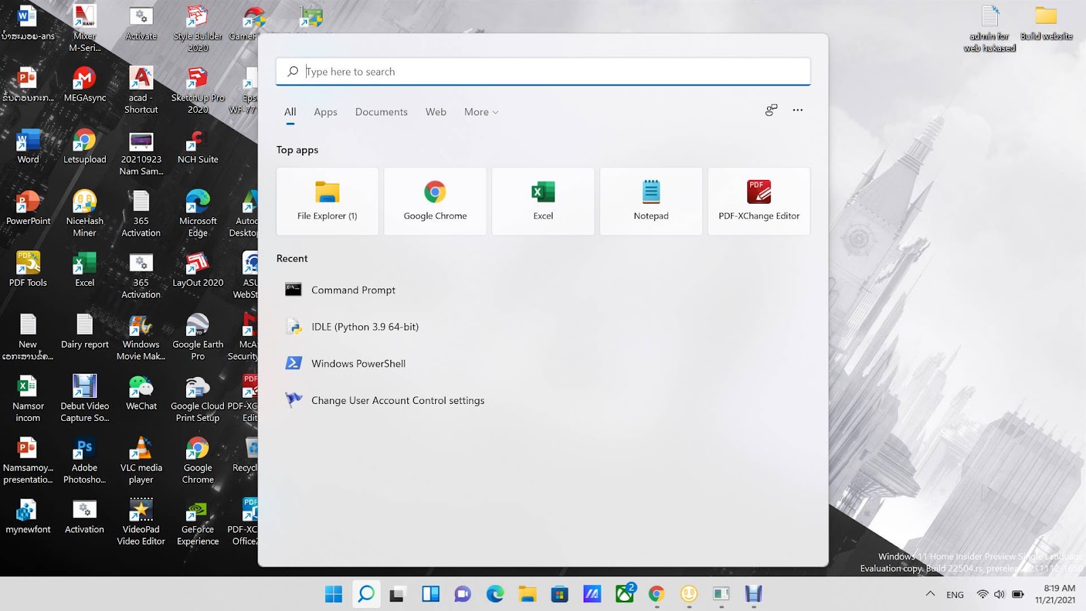
Task: Select the Adobe Photoshop desktop shortcut
Action: pos(85,461)
